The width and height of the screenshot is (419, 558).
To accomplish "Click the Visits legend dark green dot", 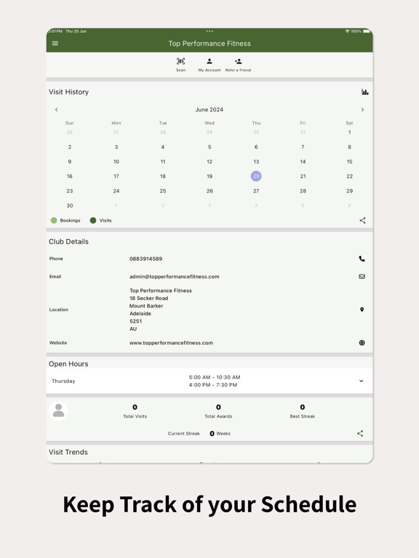I will pyautogui.click(x=93, y=220).
